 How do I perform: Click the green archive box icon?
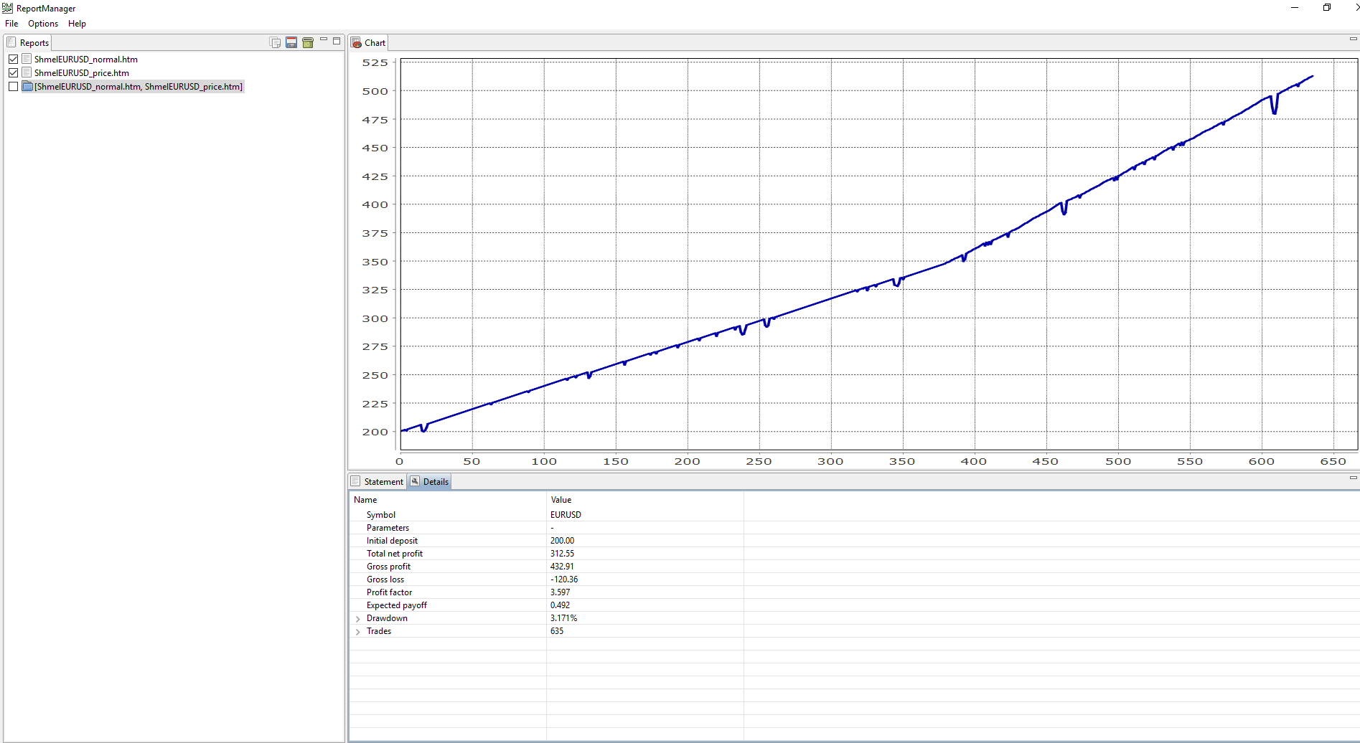(x=308, y=42)
